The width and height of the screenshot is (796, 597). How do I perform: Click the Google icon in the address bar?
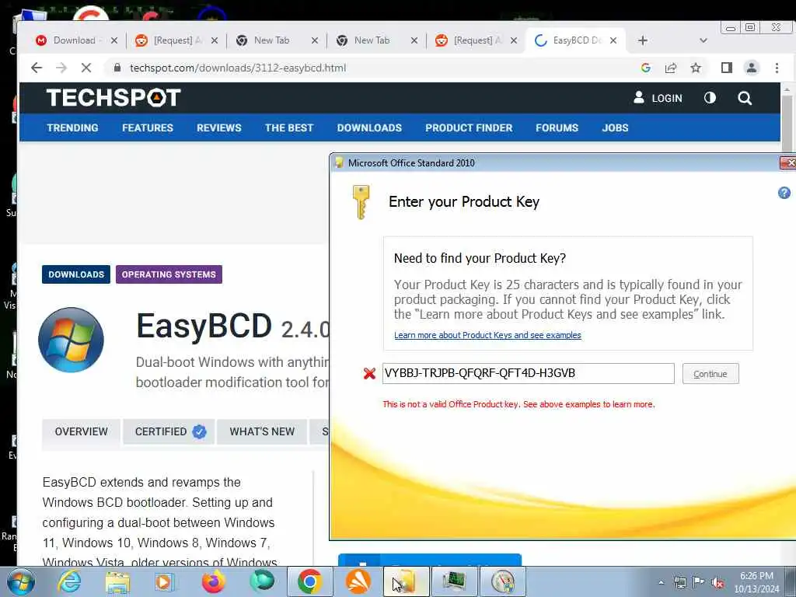(x=646, y=68)
